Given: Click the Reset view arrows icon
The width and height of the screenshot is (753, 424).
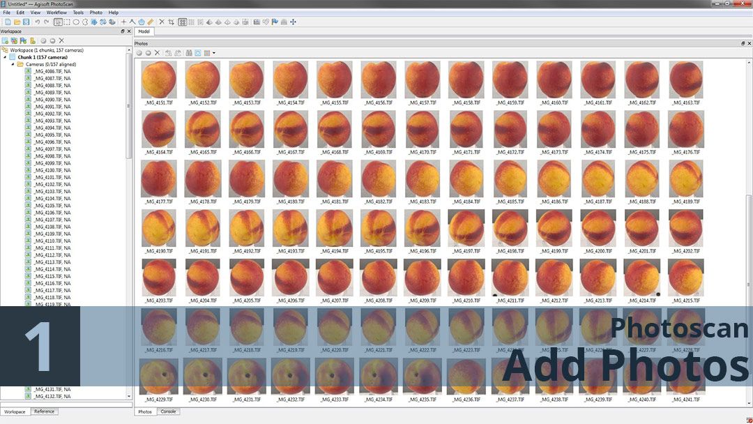Looking at the screenshot, I should [294, 22].
